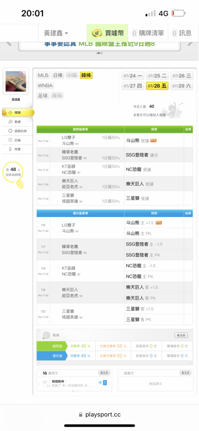The width and height of the screenshot is (199, 431).
Task: Click 看全部 in the 戰績 section
Action: [181, 335]
